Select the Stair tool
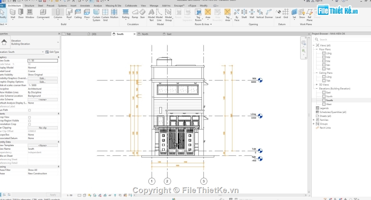 142,14
